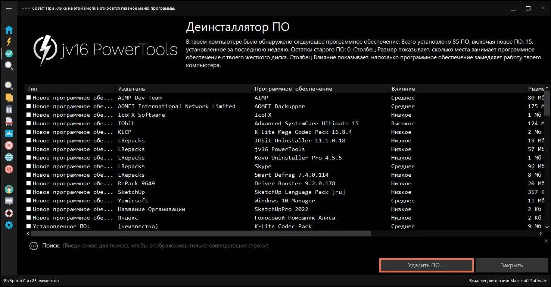Open the magnifier with plus sidebar tool
The width and height of the screenshot is (551, 287).
(9, 86)
